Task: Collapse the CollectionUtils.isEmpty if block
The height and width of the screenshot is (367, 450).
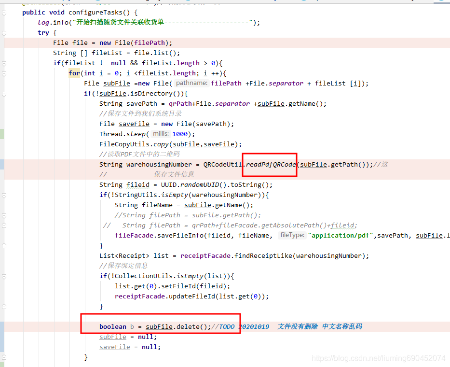Action: click(x=4, y=276)
